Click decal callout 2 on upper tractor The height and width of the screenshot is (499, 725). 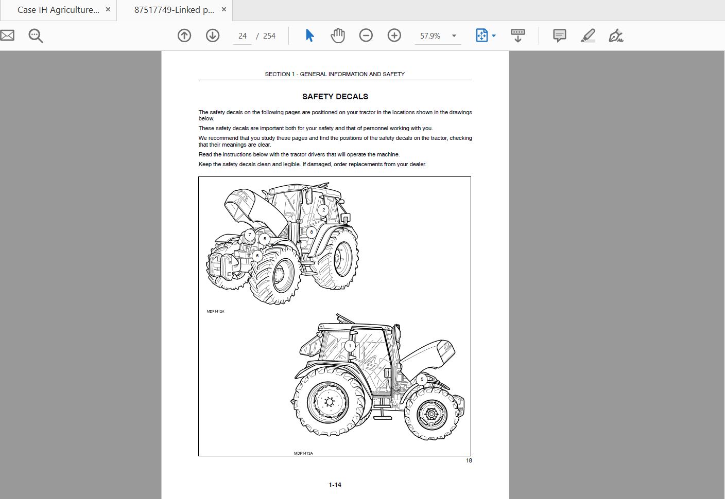(323, 210)
